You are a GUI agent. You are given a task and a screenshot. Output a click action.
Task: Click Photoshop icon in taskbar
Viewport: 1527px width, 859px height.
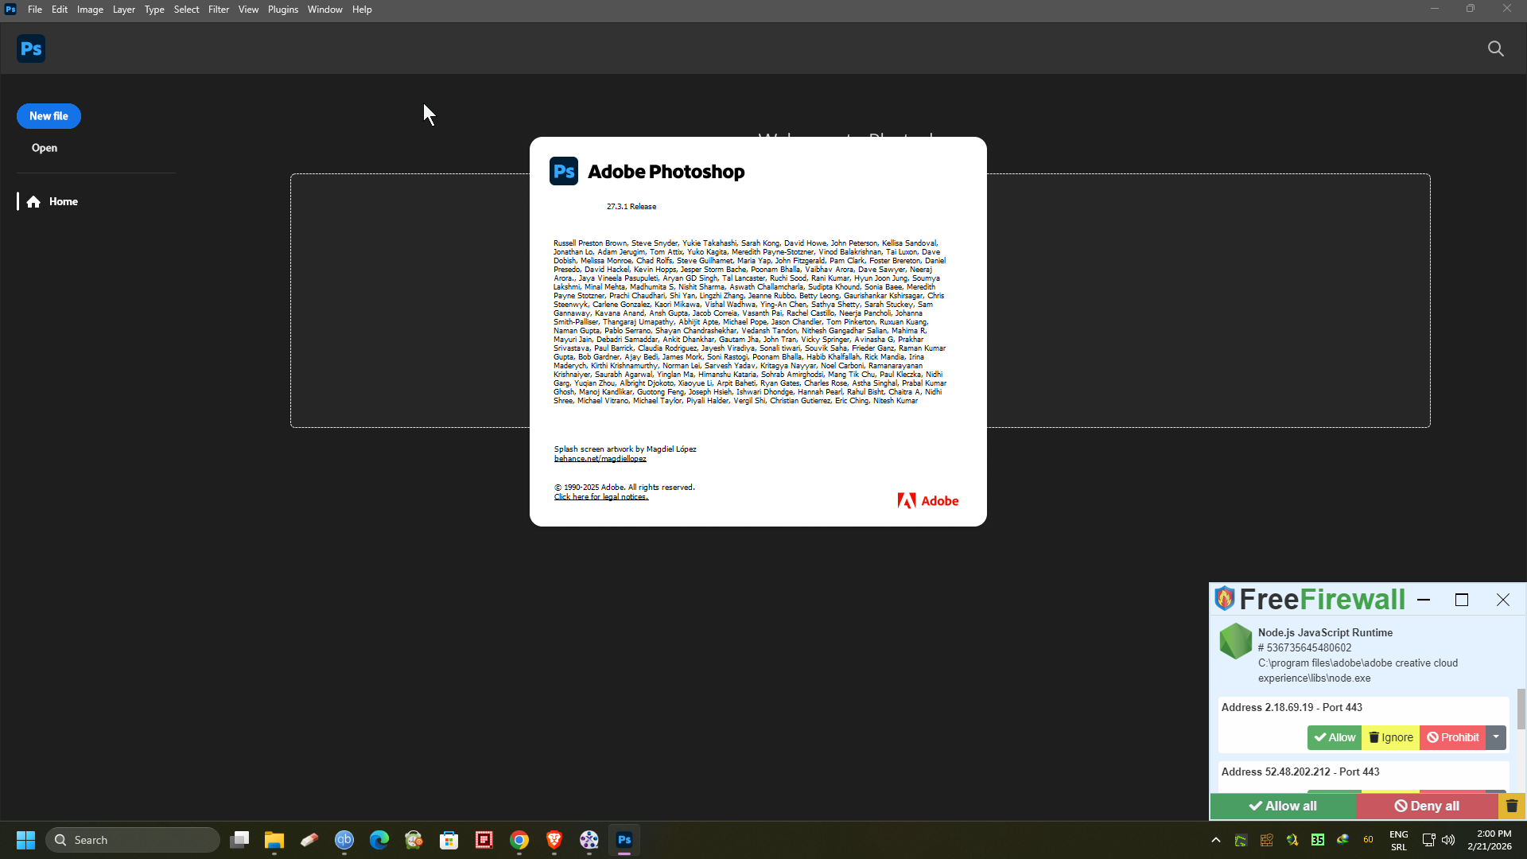[x=624, y=840]
